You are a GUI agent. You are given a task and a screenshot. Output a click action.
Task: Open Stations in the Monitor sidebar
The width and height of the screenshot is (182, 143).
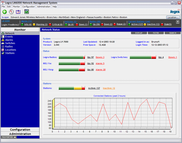point(10,53)
